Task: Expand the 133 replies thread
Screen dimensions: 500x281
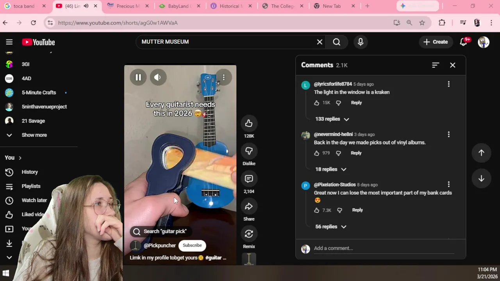Action: [332, 119]
